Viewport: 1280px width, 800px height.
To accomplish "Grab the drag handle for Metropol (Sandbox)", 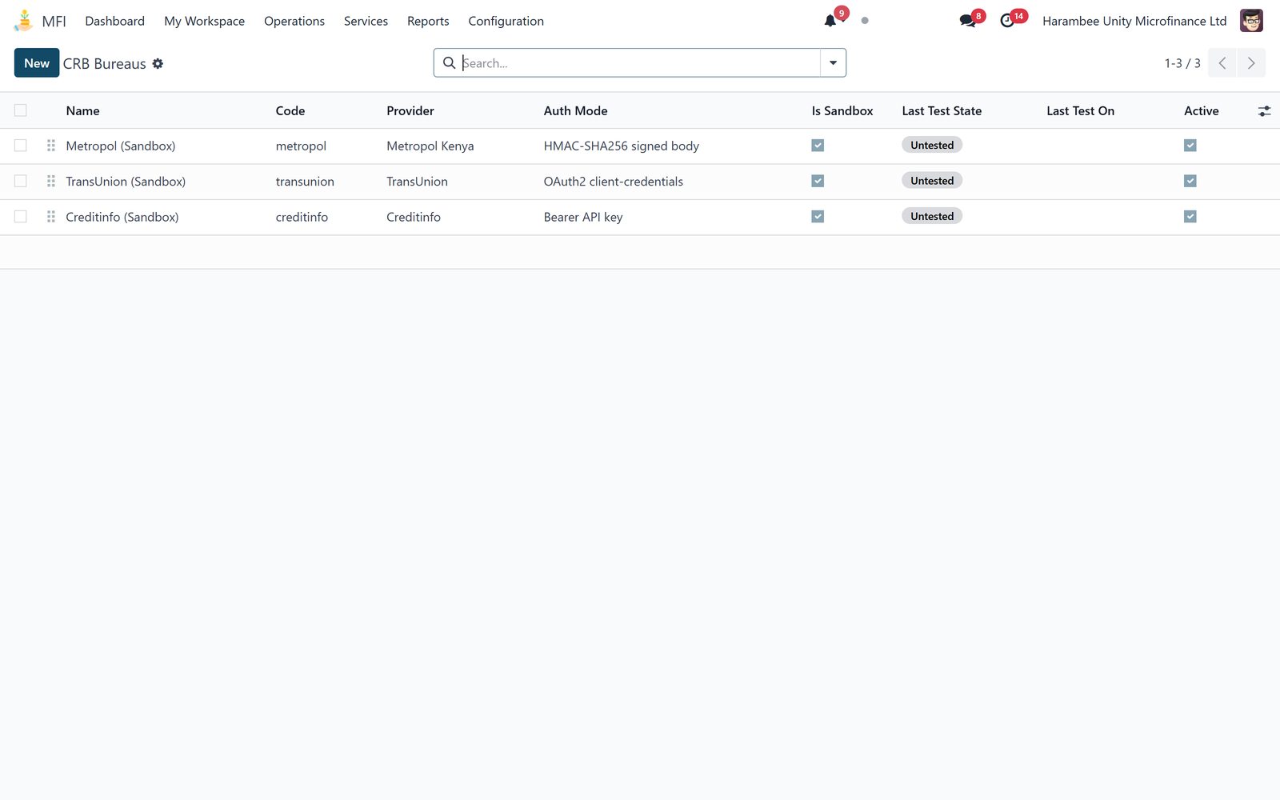I will click(51, 146).
